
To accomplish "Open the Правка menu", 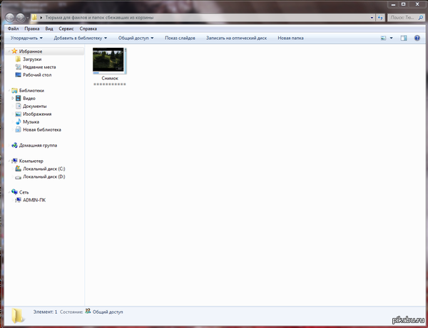I will point(32,29).
